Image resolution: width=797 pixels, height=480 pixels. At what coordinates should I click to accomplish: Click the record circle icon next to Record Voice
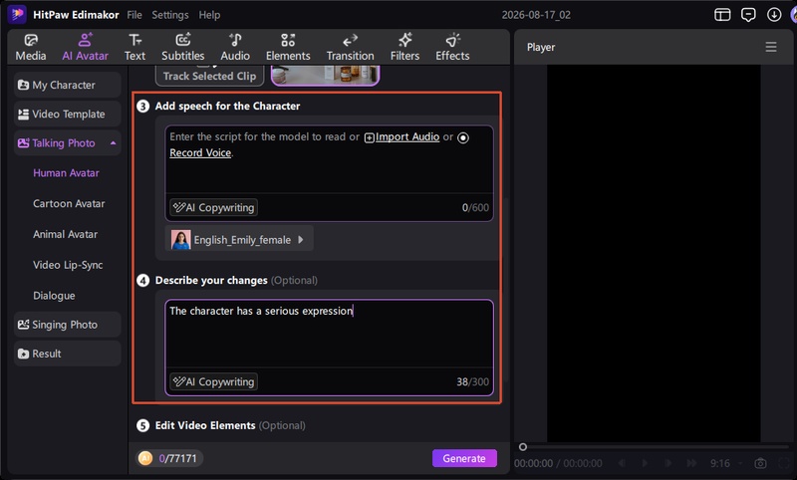pos(463,137)
